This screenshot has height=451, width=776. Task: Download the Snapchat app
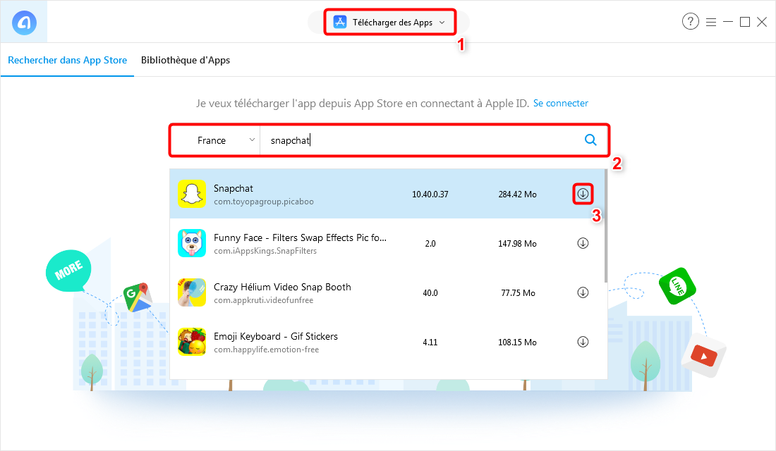[583, 194]
